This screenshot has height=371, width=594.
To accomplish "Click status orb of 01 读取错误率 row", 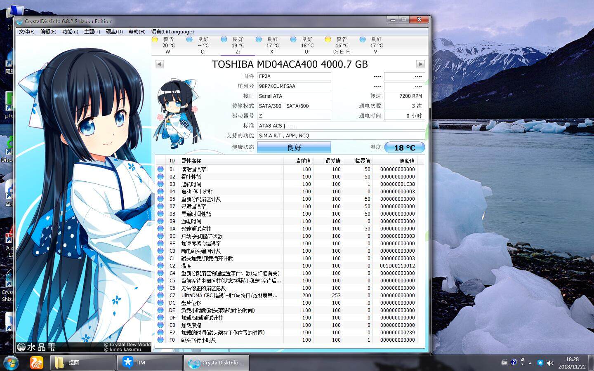I will click(160, 169).
